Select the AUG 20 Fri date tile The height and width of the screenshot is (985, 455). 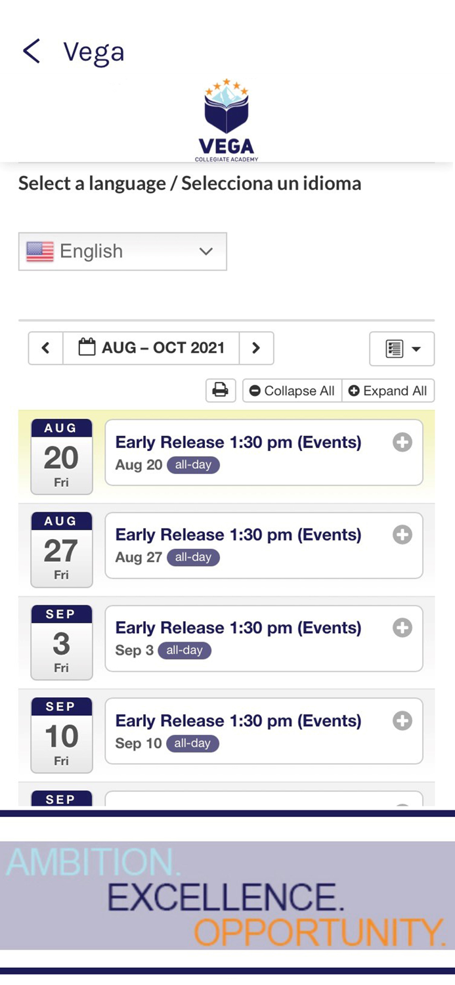point(61,456)
